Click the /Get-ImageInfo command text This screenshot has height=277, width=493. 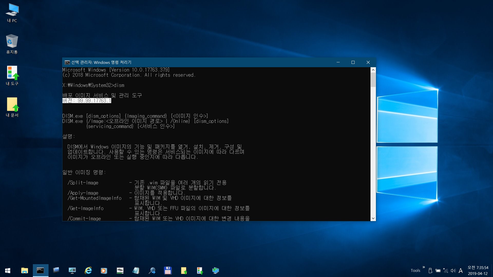pyautogui.click(x=86, y=208)
